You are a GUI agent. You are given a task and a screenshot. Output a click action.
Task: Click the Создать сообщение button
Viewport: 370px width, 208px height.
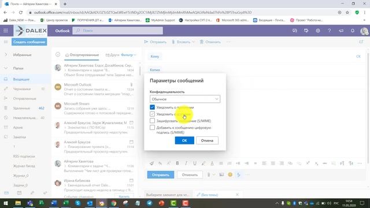29,42
